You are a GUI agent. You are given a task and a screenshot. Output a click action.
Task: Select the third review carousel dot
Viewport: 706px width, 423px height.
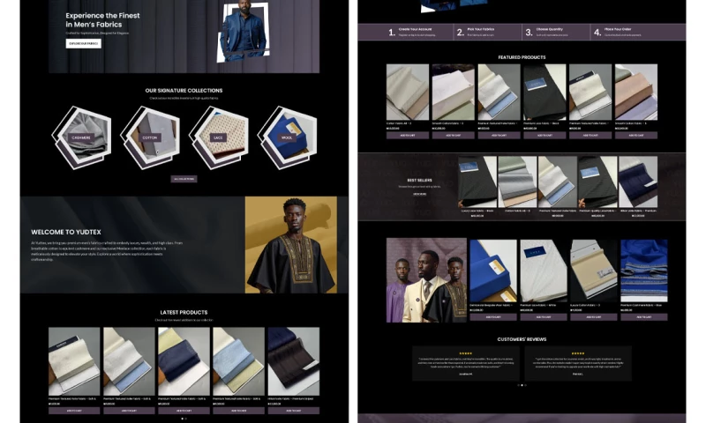525,385
